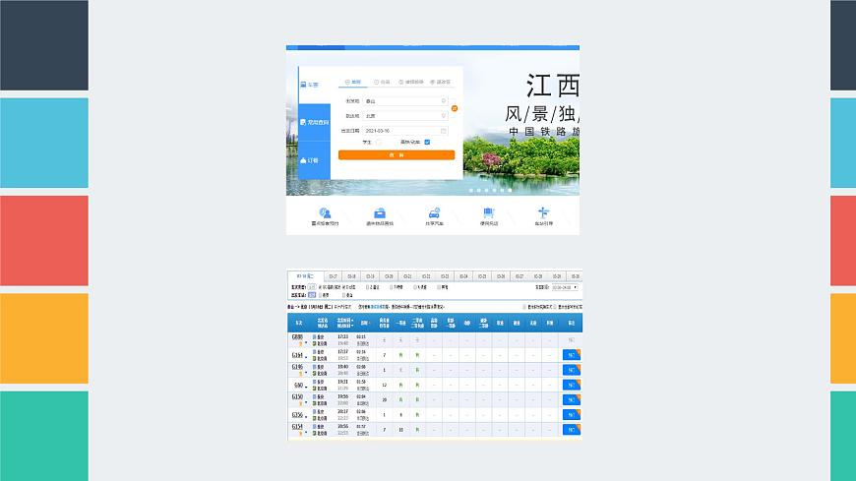Click ID-card icon under train G186

[x=300, y=374]
